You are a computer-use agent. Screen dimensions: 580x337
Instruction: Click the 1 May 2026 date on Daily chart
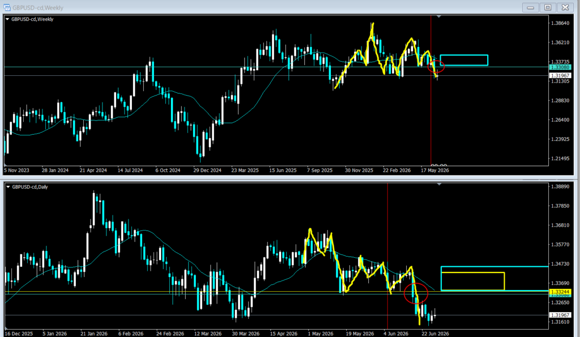[x=321, y=334]
